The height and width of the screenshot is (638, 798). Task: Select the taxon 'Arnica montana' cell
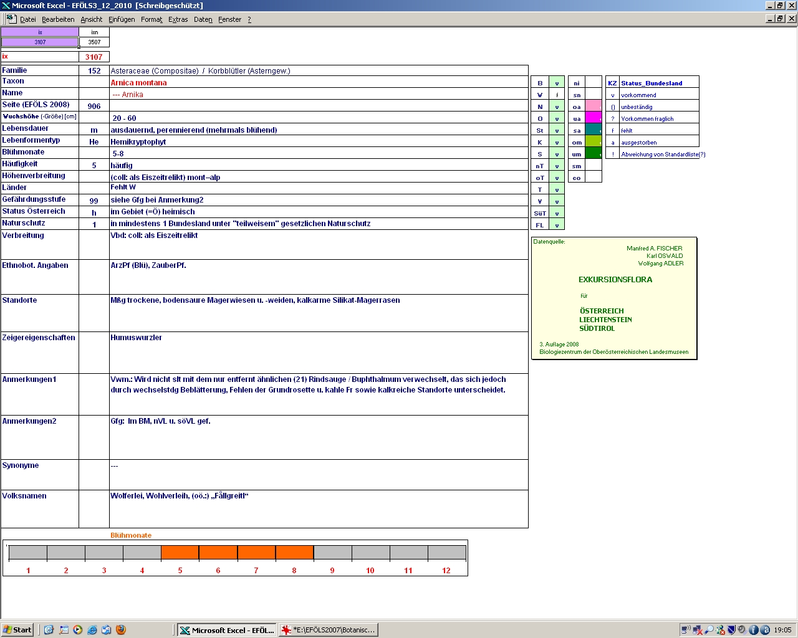[319, 82]
